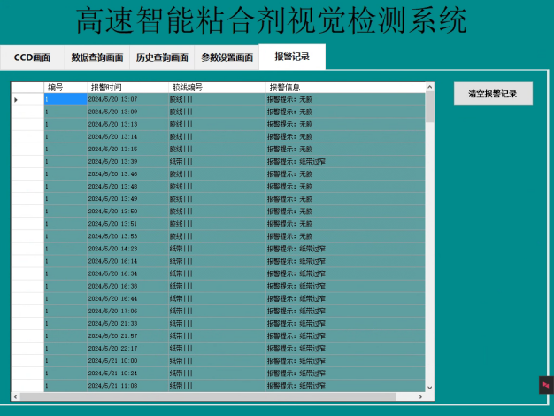Screen dimensions: 554x416
Task: Click the vertical scrollbar thumb
Action: pyautogui.click(x=429, y=107)
